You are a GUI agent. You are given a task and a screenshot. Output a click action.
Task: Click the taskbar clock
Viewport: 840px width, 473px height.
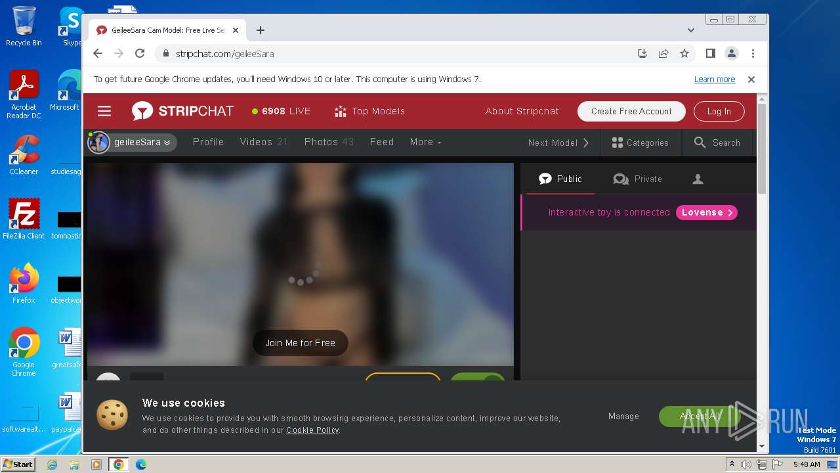[x=807, y=464]
